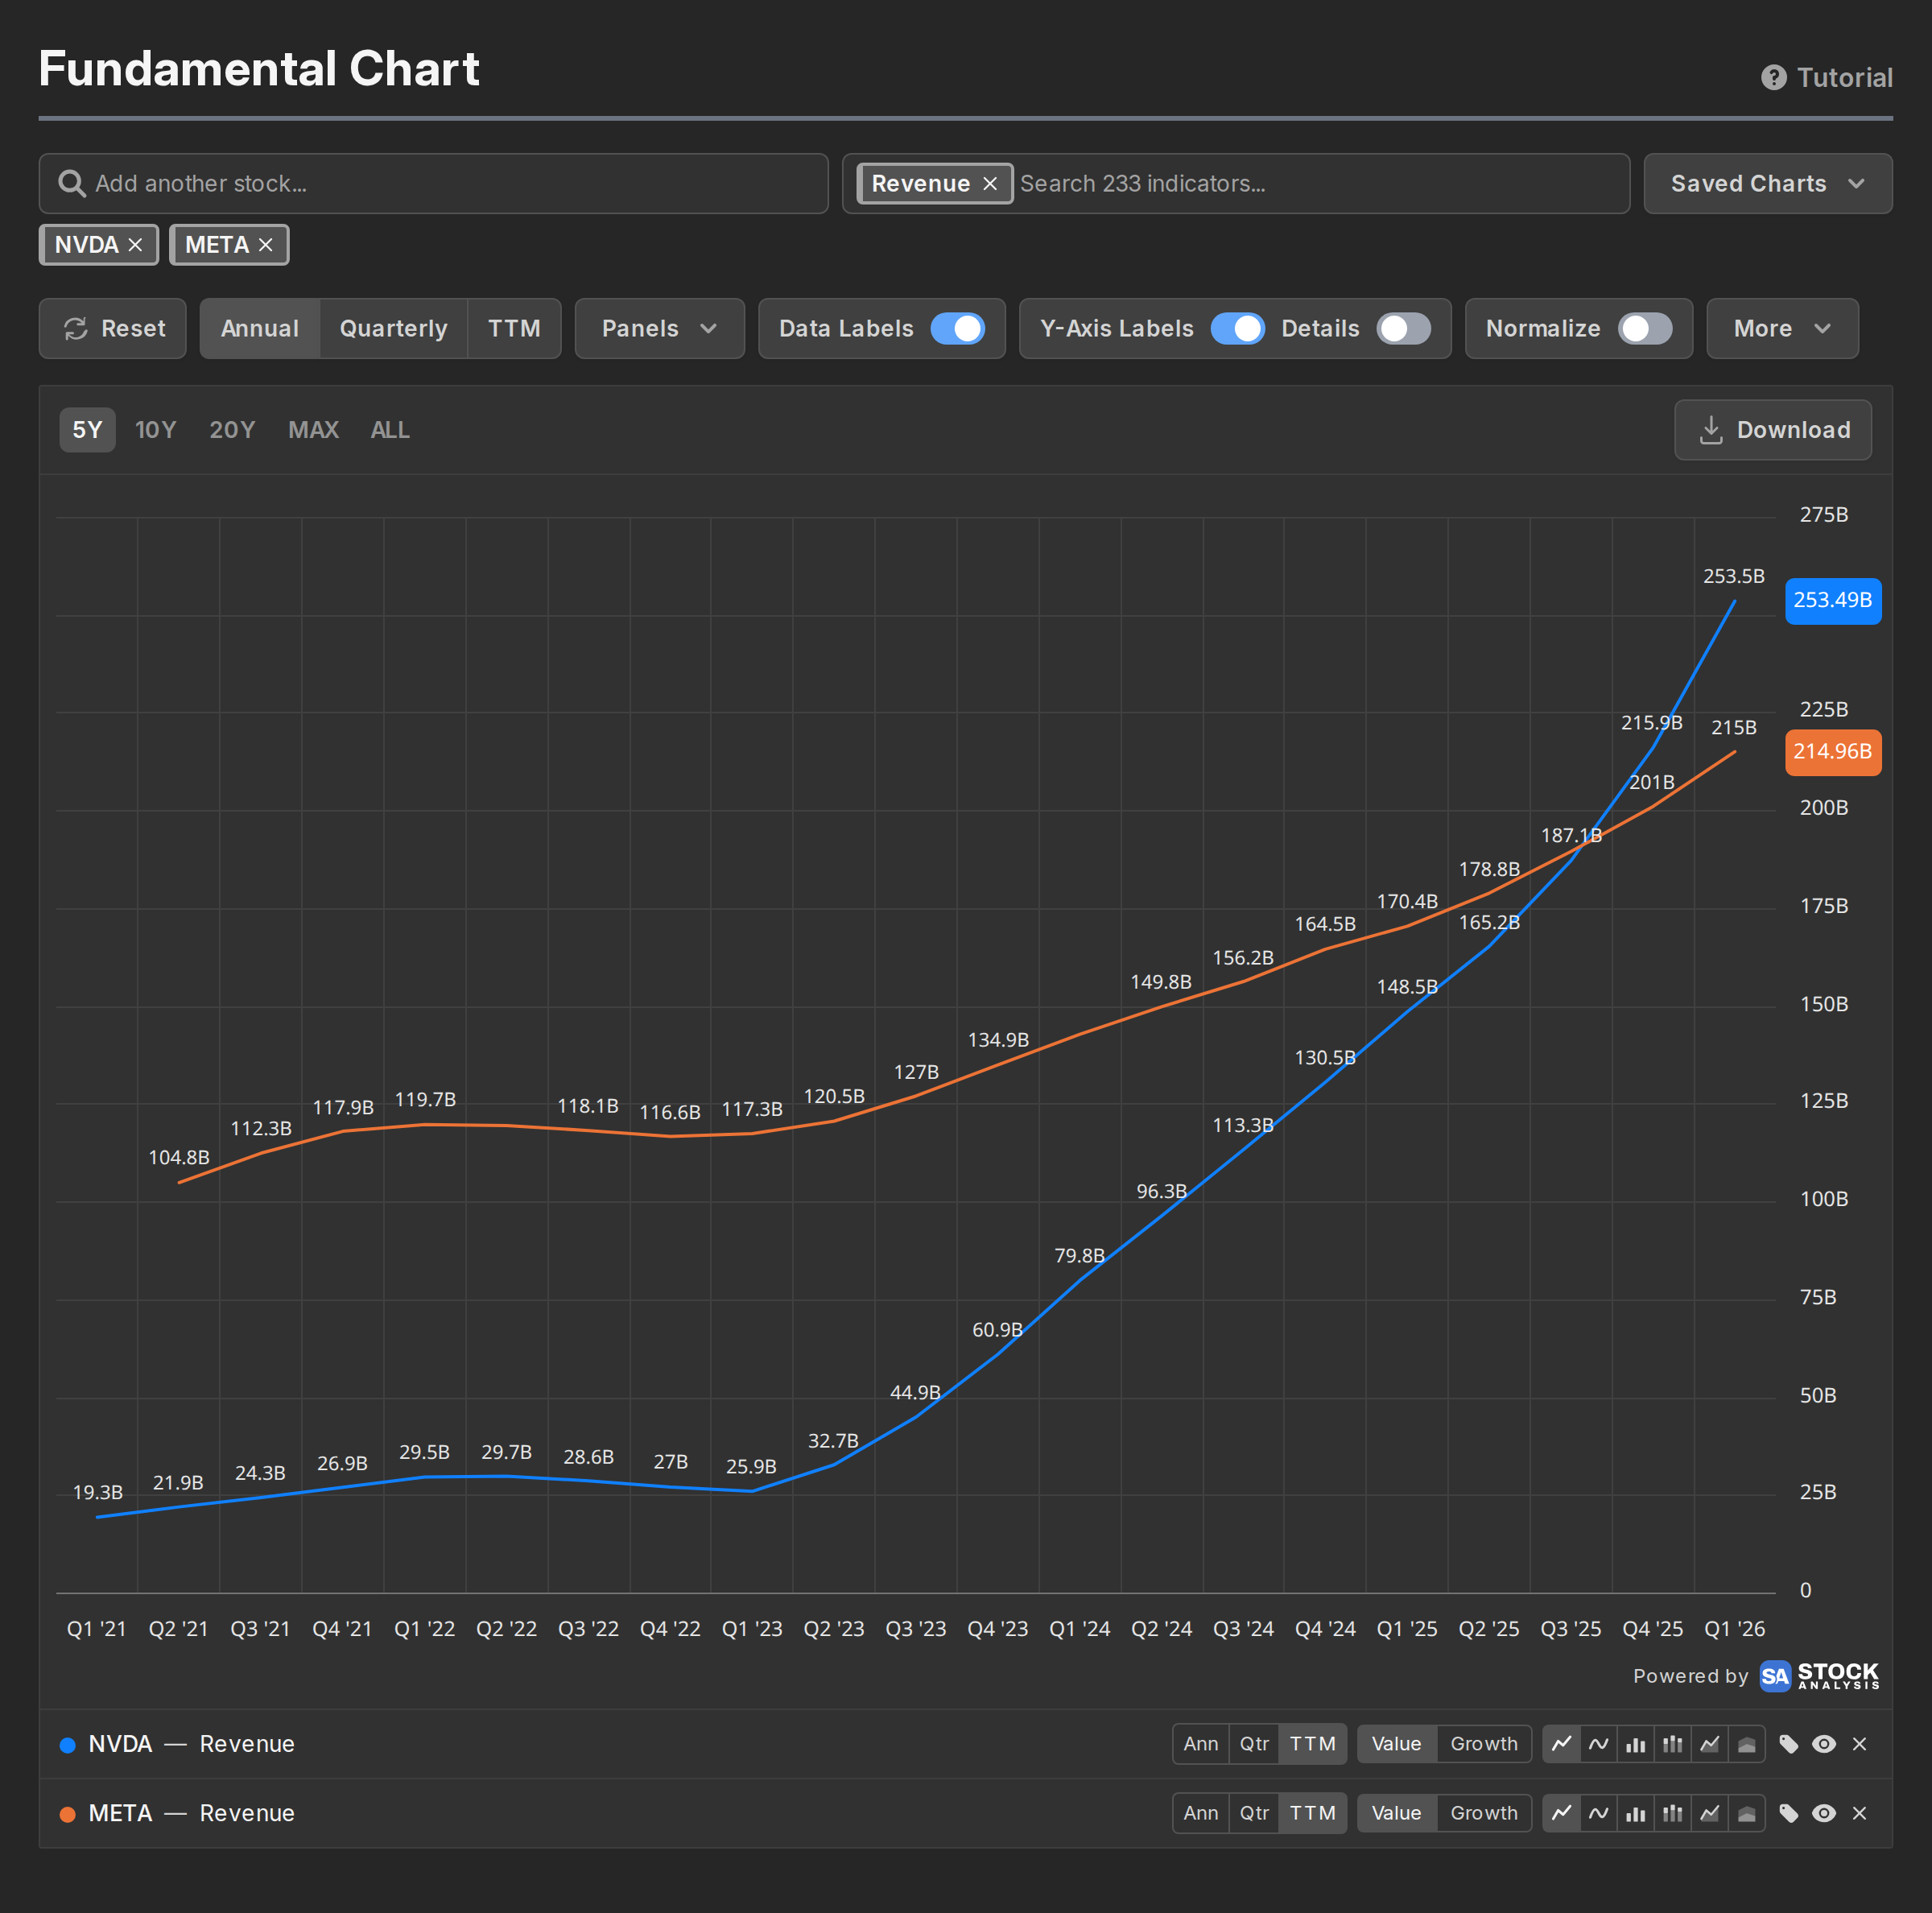Select the 20Y time range
Viewport: 1932px width, 1913px height.
tap(232, 430)
